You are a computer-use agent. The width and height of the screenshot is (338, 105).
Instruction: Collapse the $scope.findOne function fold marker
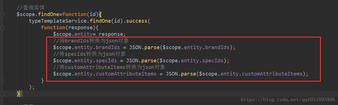coord(2,14)
